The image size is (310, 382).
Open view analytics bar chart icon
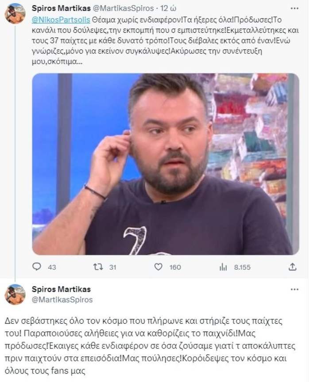click(223, 267)
